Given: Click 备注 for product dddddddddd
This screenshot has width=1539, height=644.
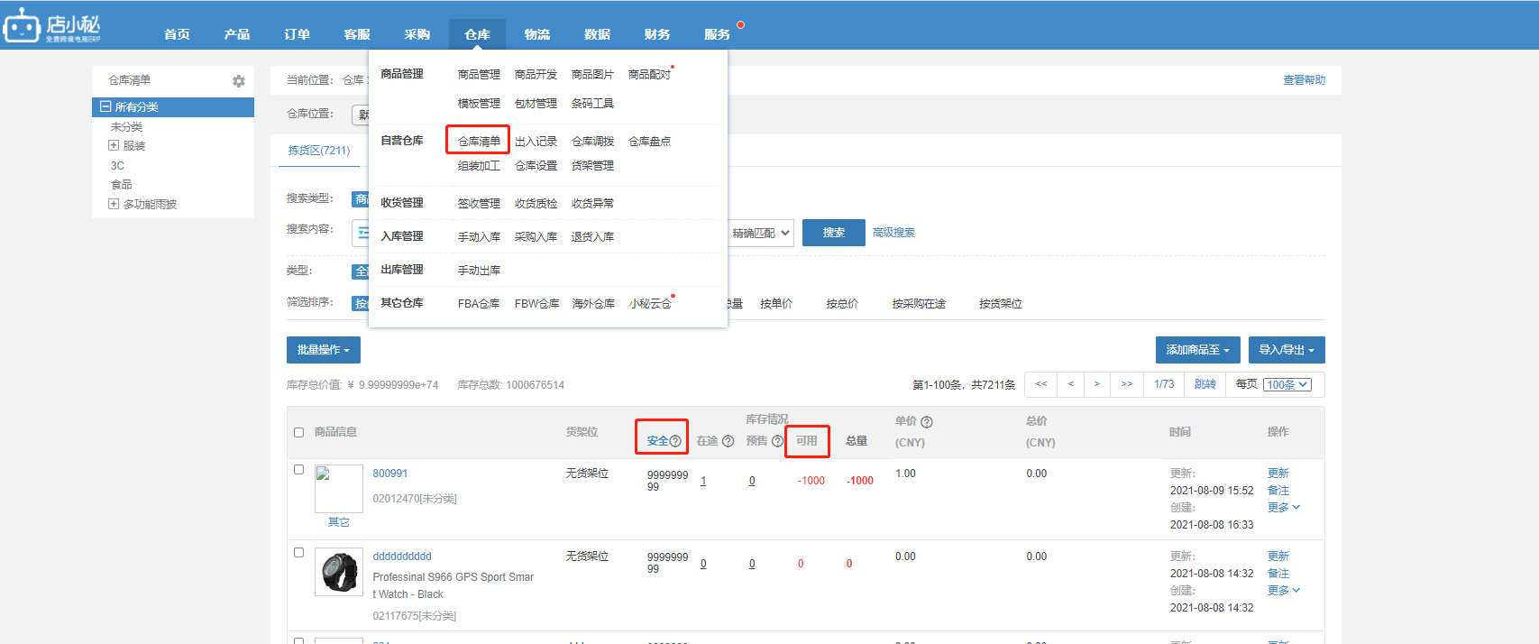Looking at the screenshot, I should click(x=1278, y=574).
